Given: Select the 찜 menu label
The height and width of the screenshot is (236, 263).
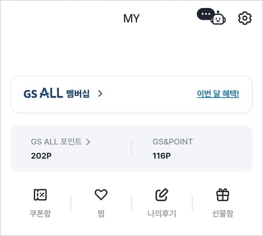Looking at the screenshot, I should [x=101, y=213].
